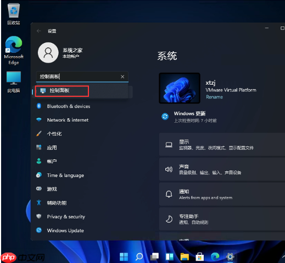Click the Rename link under xtzj
Screen dimensions: 285x263
(x=214, y=97)
